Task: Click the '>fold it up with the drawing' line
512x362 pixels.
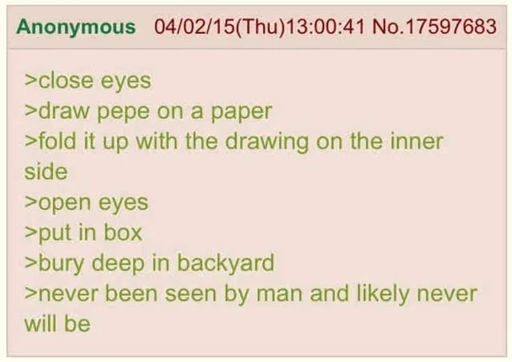Action: (234, 142)
